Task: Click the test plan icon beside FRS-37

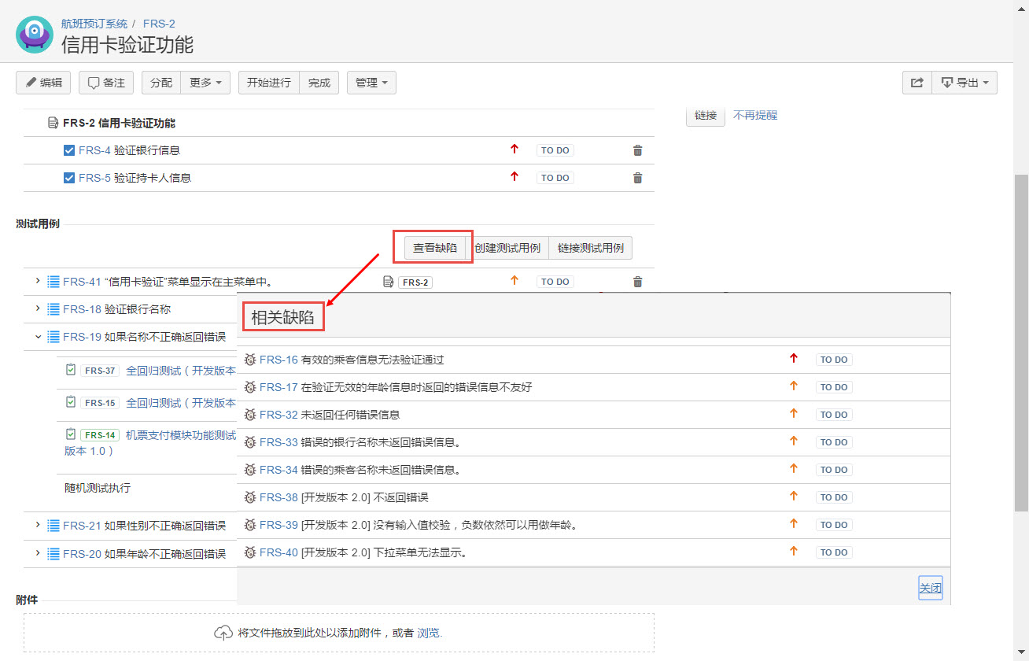Action: click(71, 370)
